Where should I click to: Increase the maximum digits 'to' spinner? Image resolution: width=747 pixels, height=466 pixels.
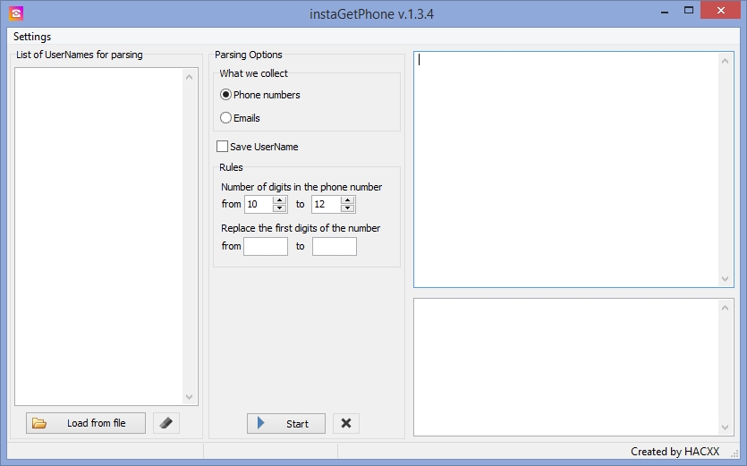tap(347, 200)
